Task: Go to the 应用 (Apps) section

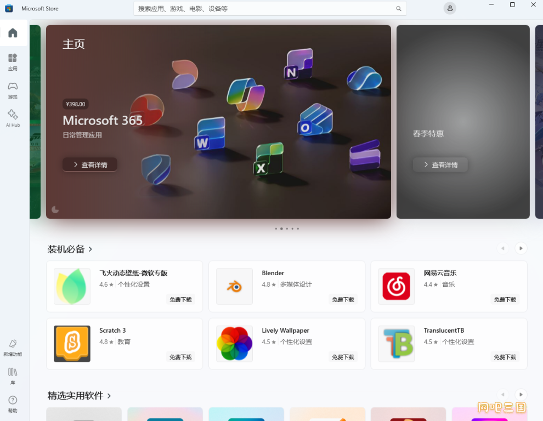Action: tap(13, 62)
